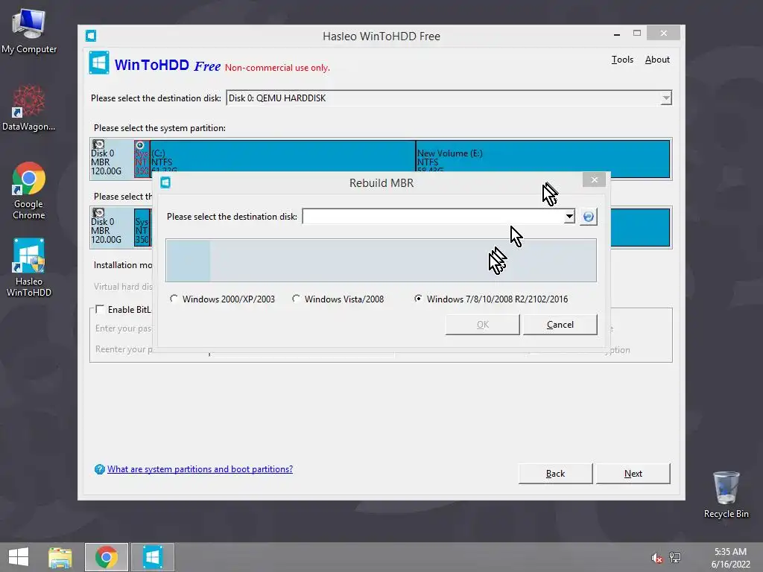Image resolution: width=763 pixels, height=572 pixels.
Task: Click the disk layout area in Rebuild MBR
Action: tap(381, 260)
